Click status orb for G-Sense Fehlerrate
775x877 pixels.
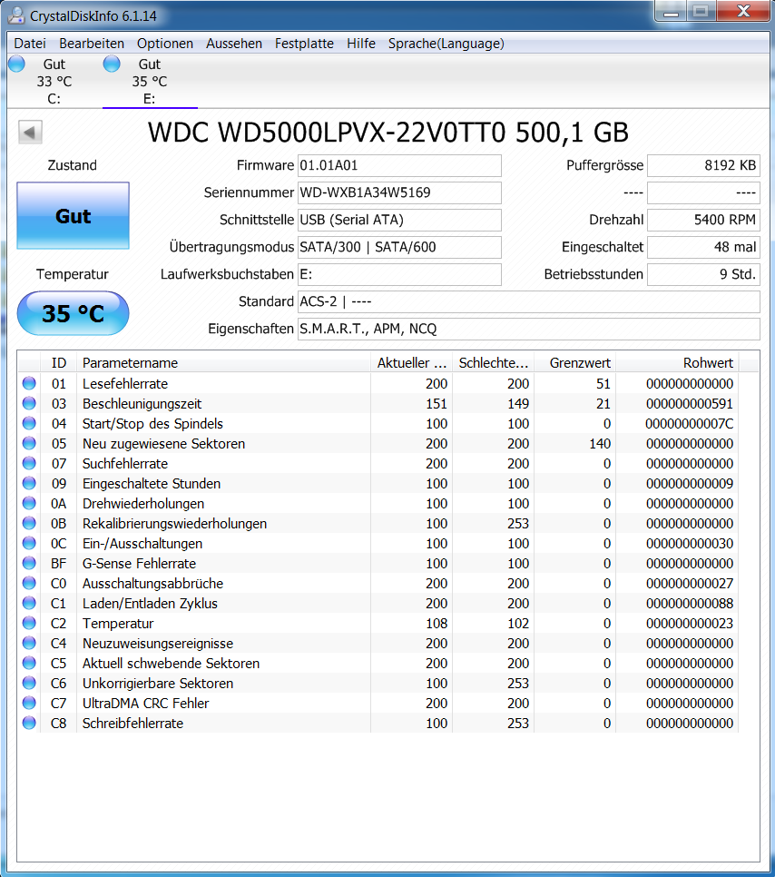29,563
